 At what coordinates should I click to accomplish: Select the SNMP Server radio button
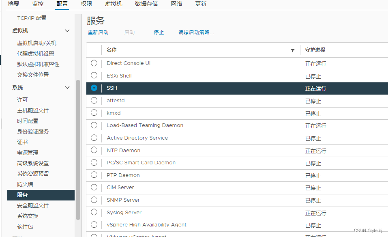[94, 200]
